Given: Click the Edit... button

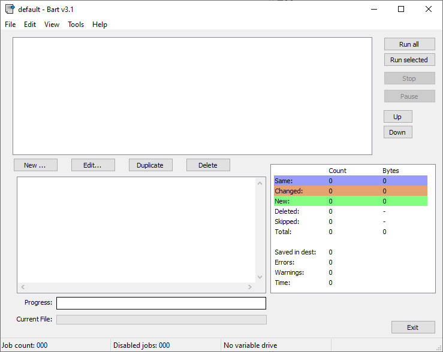Looking at the screenshot, I should point(93,165).
